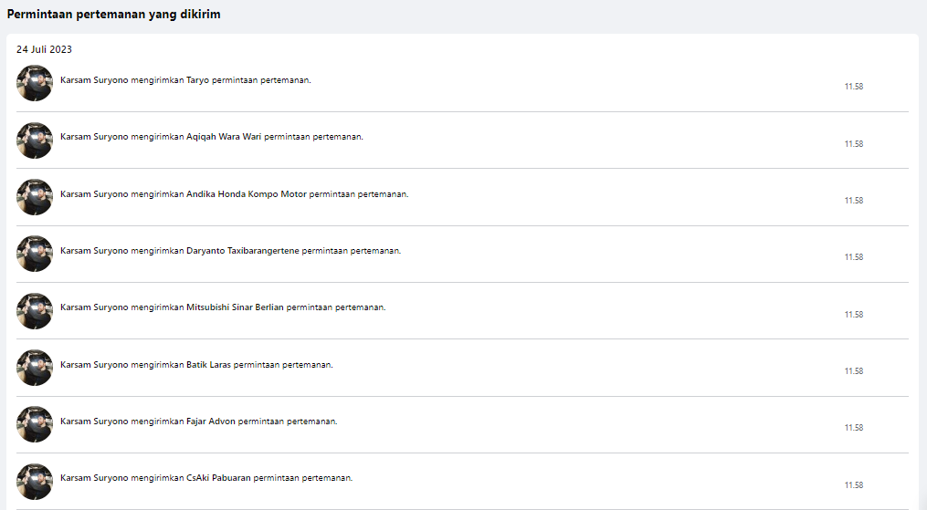Open the avatar next to the Andika Honda Kompo Motor request

pyautogui.click(x=35, y=197)
